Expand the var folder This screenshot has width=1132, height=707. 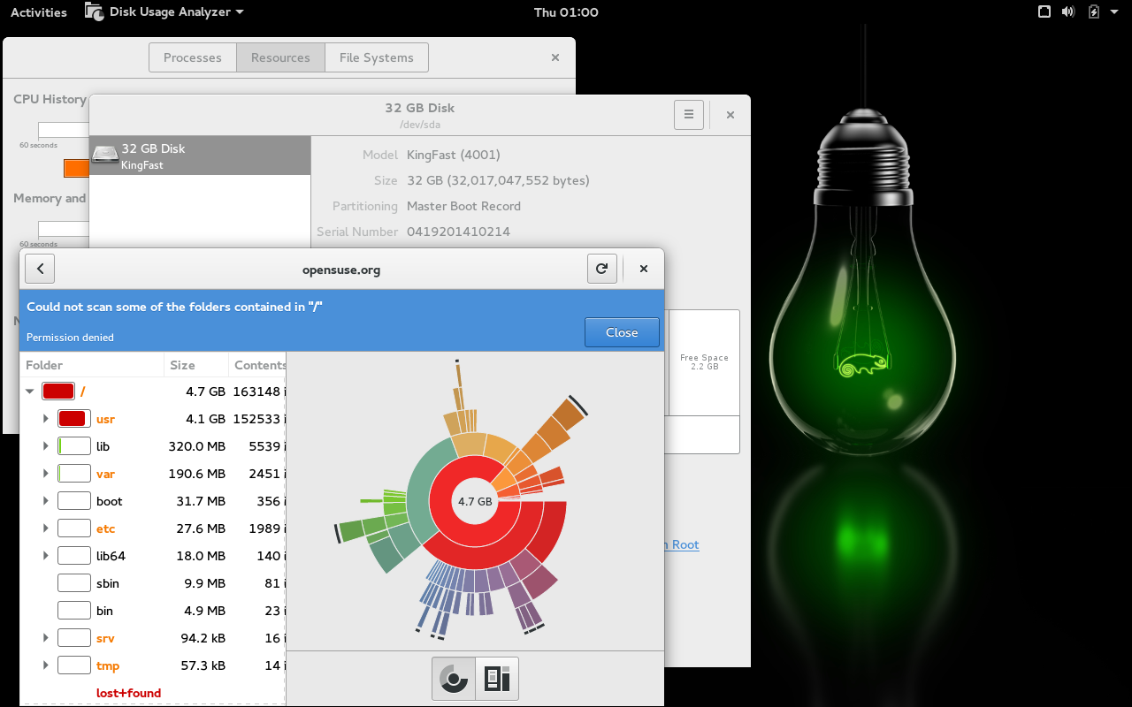click(x=45, y=474)
